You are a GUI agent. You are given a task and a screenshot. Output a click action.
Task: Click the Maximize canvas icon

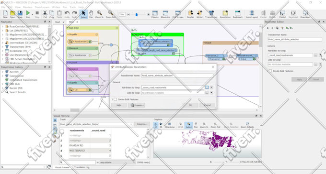point(165,14)
